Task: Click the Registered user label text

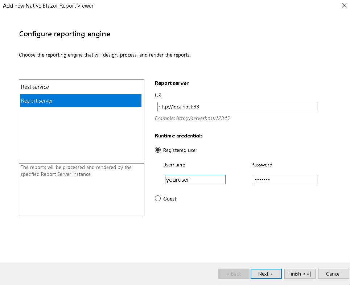Action: (180, 150)
